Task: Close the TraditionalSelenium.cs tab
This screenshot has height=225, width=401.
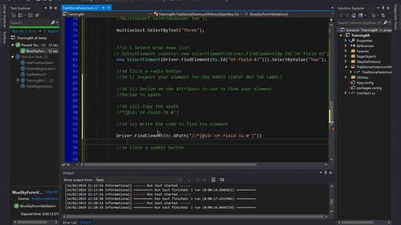Action: pyautogui.click(x=108, y=8)
